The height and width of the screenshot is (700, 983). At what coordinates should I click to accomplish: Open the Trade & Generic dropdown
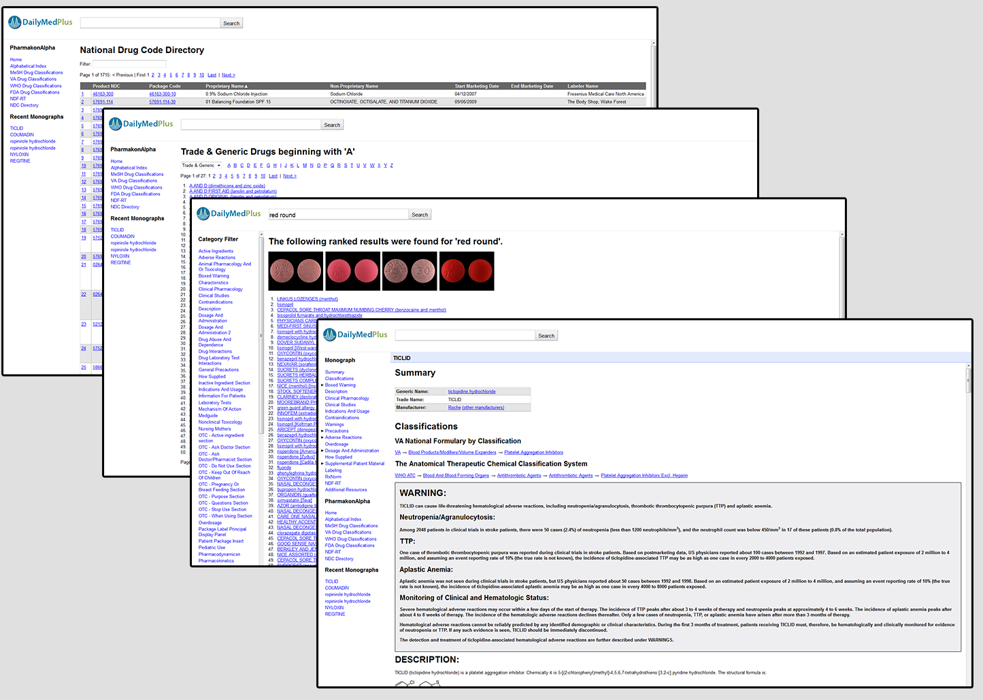click(x=201, y=165)
